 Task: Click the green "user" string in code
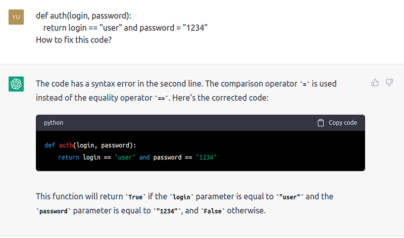pyautogui.click(x=125, y=157)
